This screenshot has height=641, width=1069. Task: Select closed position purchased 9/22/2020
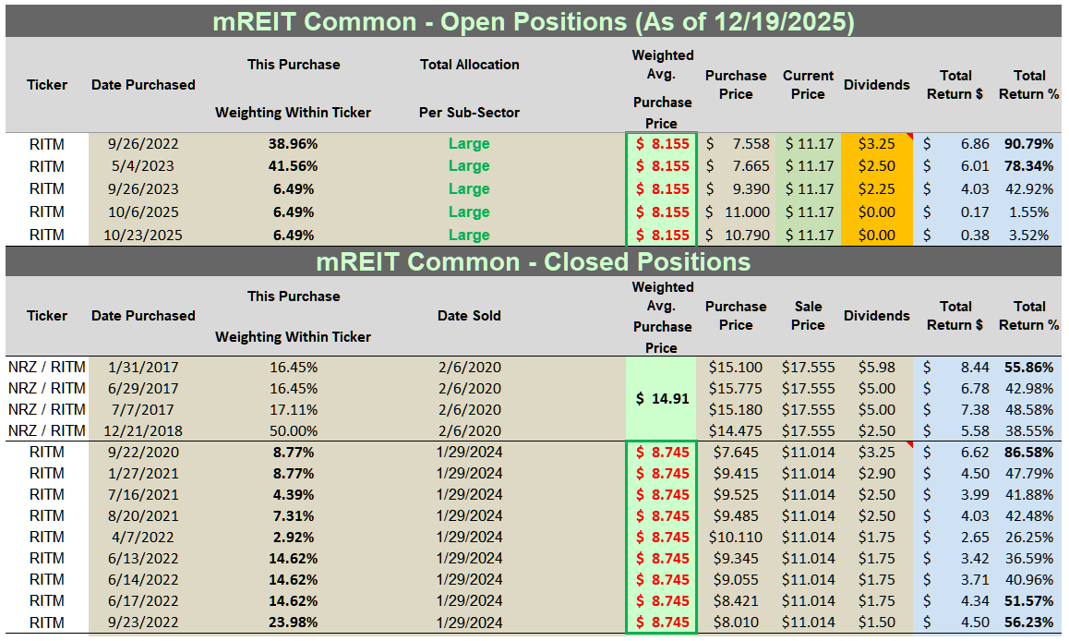pos(143,452)
